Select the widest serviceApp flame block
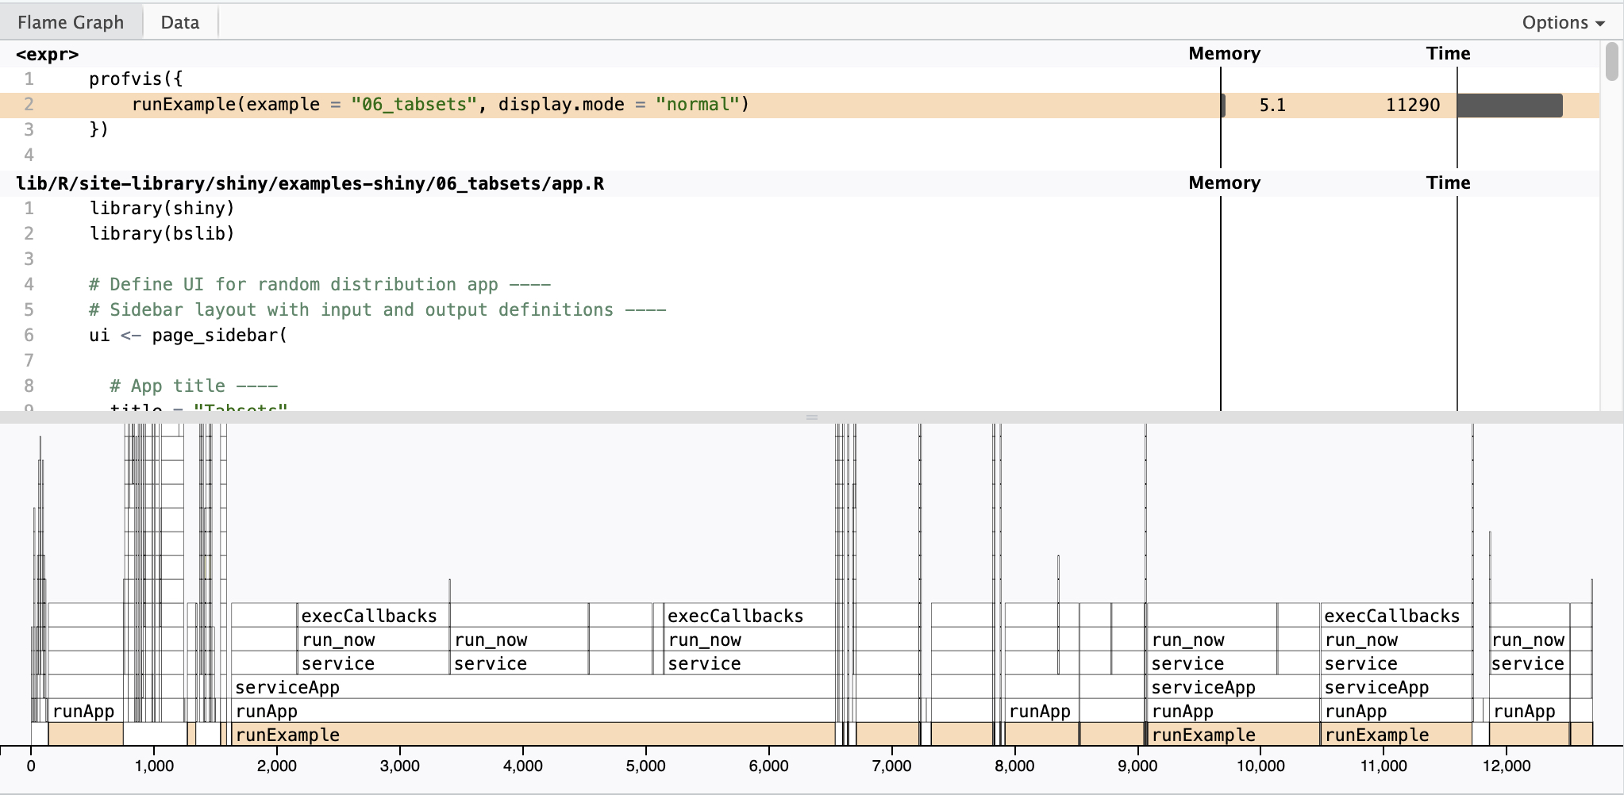 coord(532,687)
